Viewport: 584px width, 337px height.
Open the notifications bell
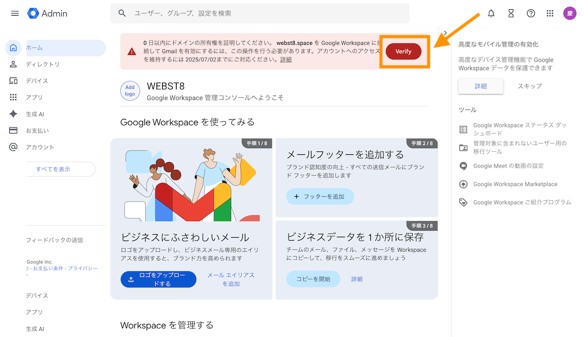click(x=491, y=13)
